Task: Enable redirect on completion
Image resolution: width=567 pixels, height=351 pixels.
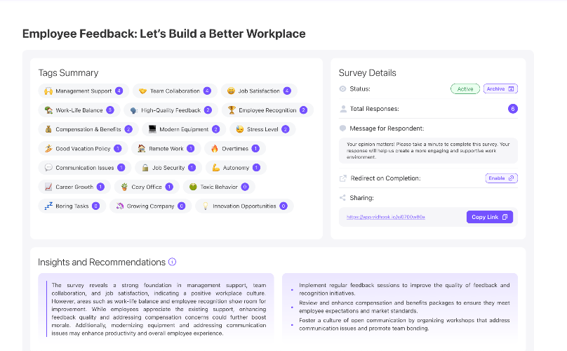Action: click(x=501, y=178)
